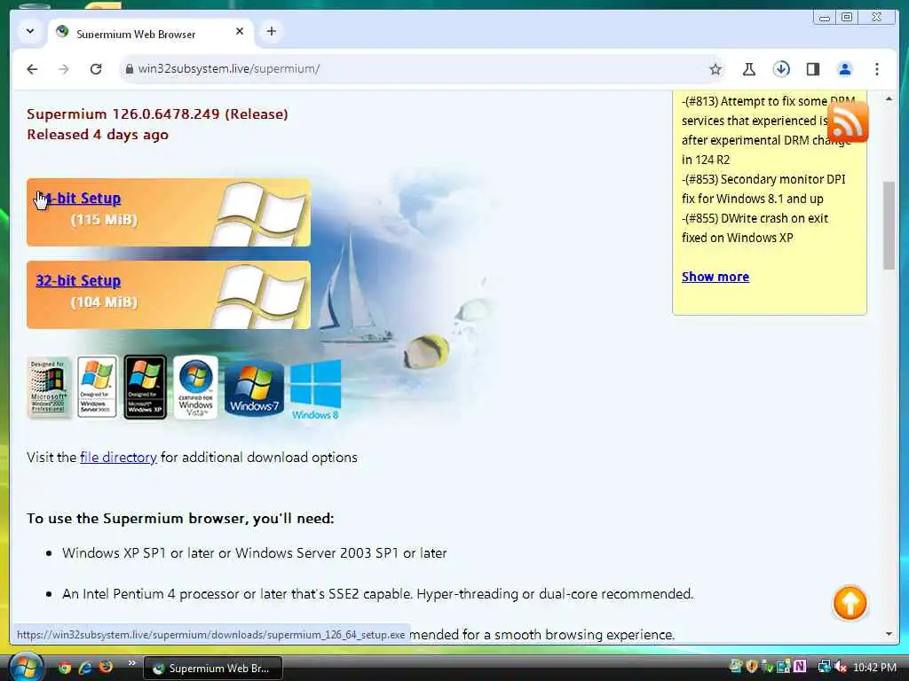909x681 pixels.
Task: Click the network tray icon
Action: pos(824,667)
